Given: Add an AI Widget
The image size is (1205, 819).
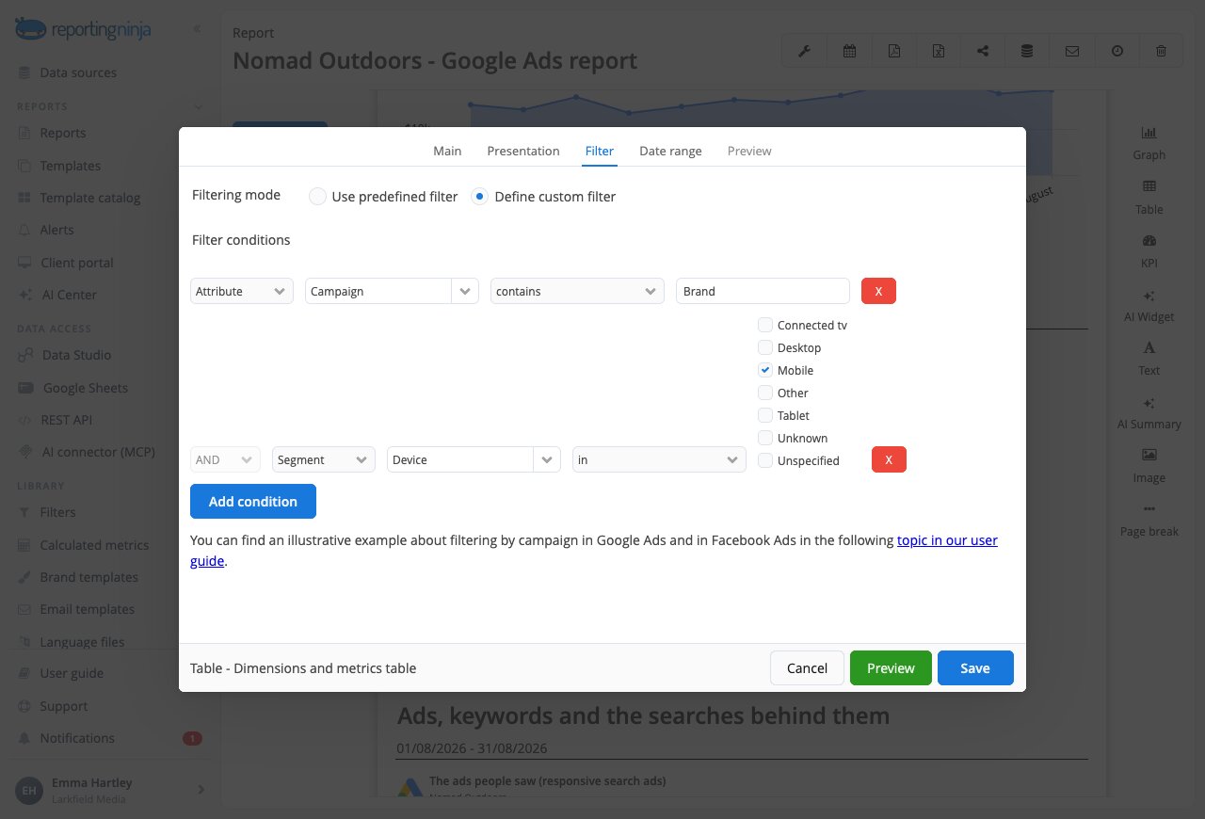Looking at the screenshot, I should pos(1149,305).
